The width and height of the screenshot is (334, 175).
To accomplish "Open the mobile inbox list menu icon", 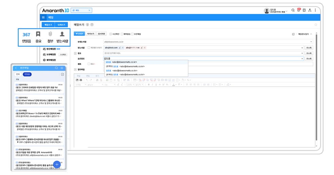I will [62, 68].
